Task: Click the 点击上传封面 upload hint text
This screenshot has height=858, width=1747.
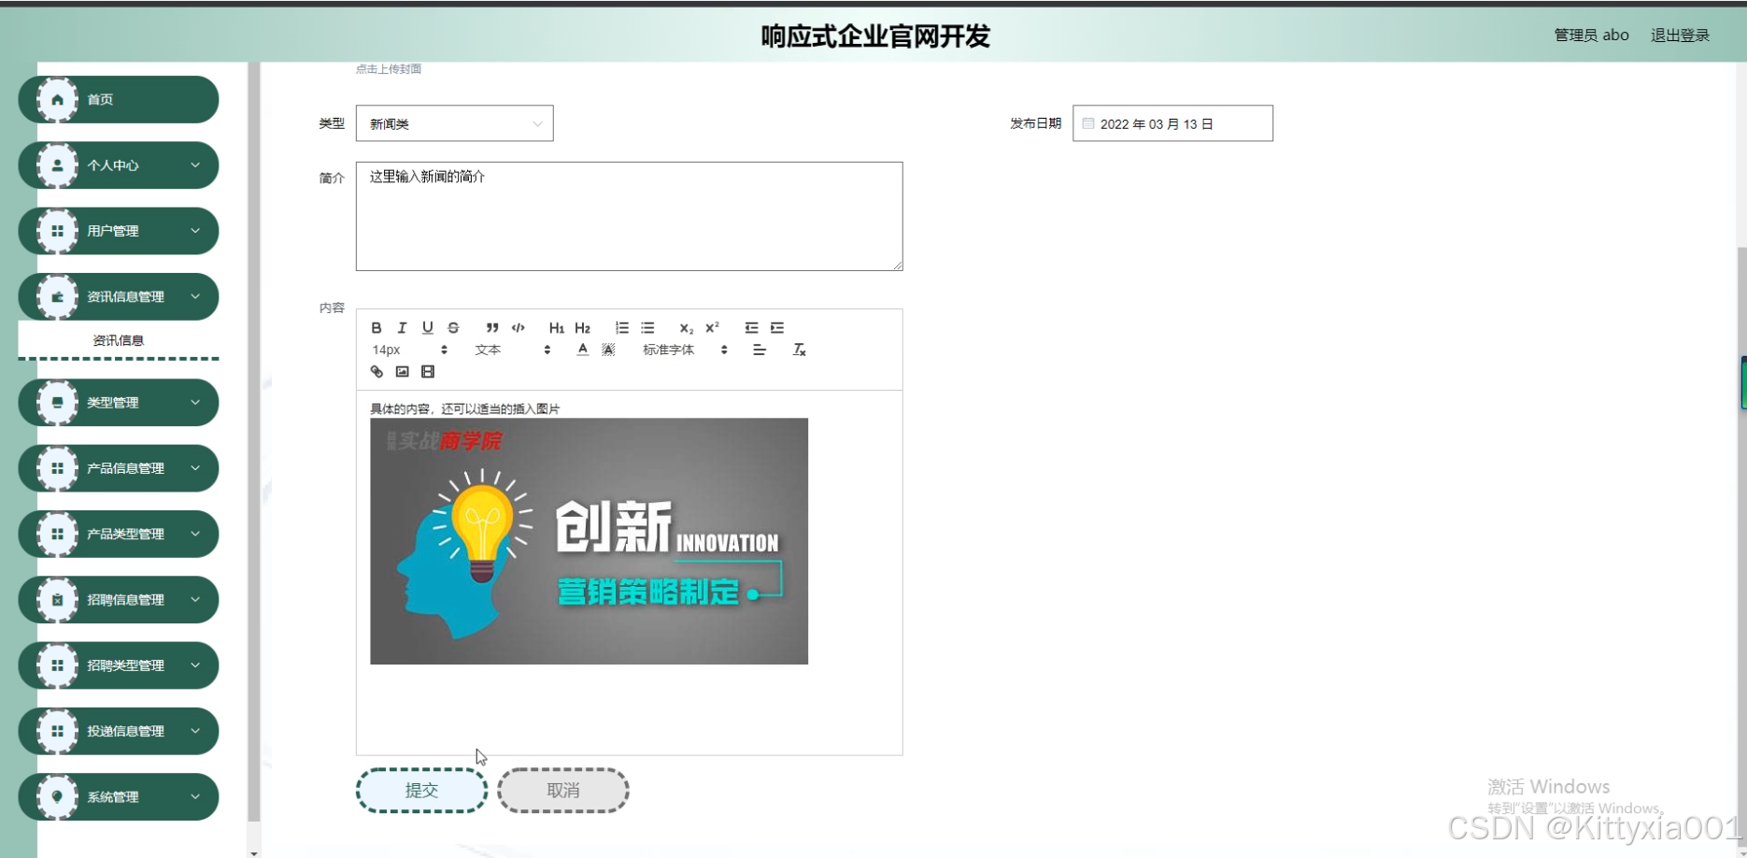Action: (x=389, y=69)
